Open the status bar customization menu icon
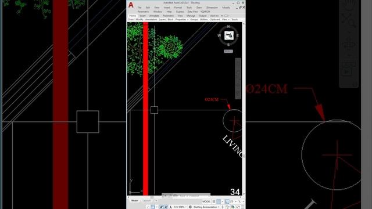 click(243, 207)
